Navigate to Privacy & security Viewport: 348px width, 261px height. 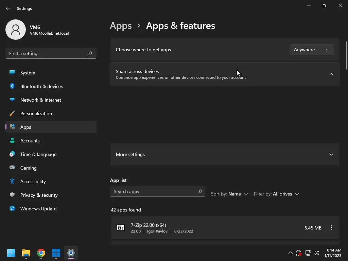(39, 195)
